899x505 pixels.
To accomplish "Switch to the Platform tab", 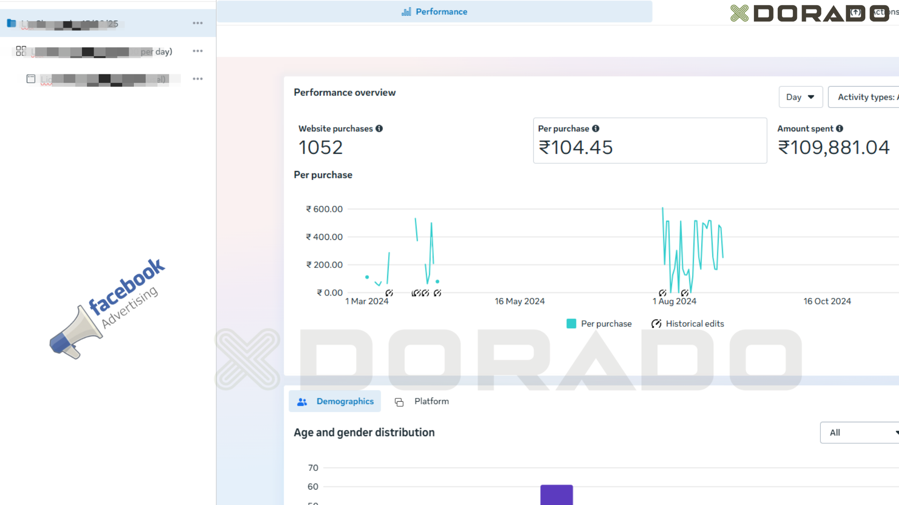I will (422, 401).
